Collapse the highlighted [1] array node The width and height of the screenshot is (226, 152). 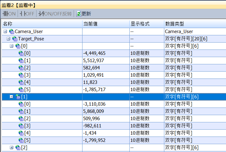tap(12, 96)
